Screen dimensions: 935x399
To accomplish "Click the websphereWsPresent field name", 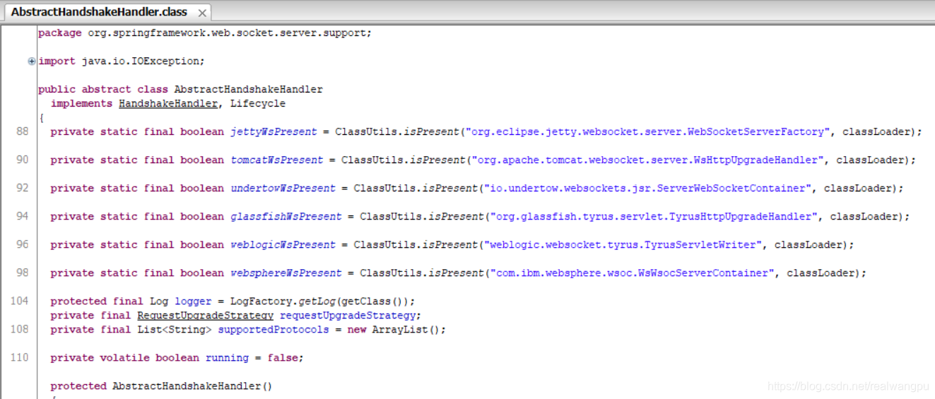I will tap(286, 273).
